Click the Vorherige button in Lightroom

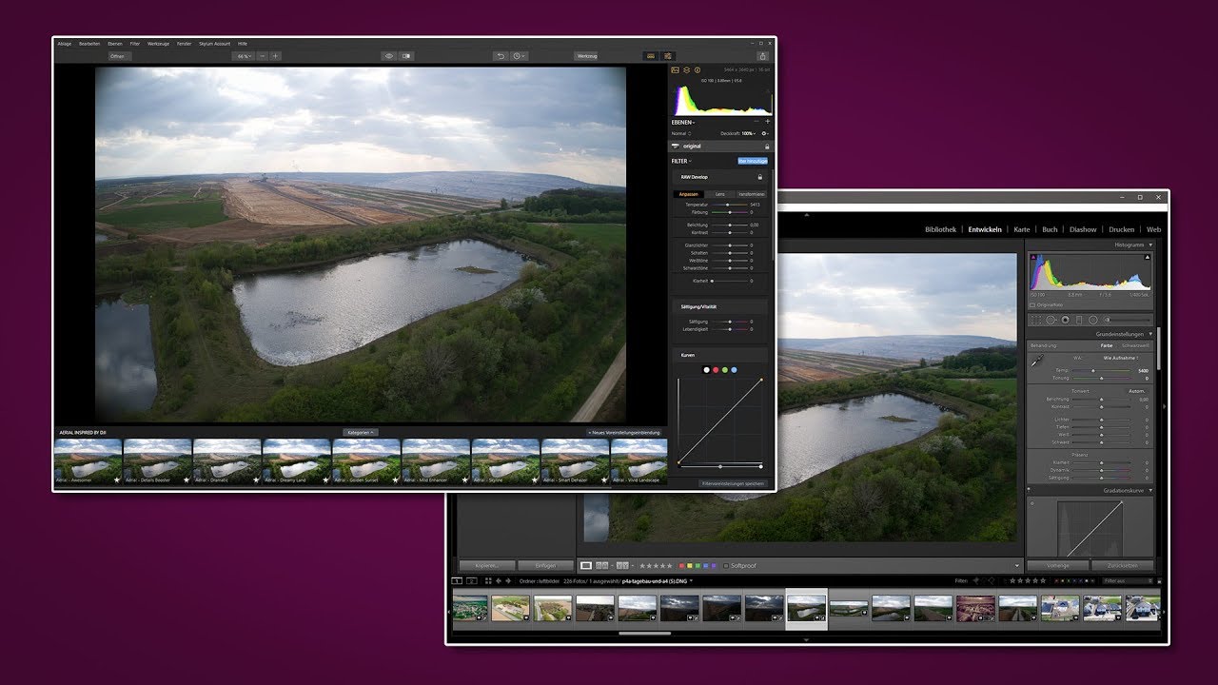(1058, 565)
